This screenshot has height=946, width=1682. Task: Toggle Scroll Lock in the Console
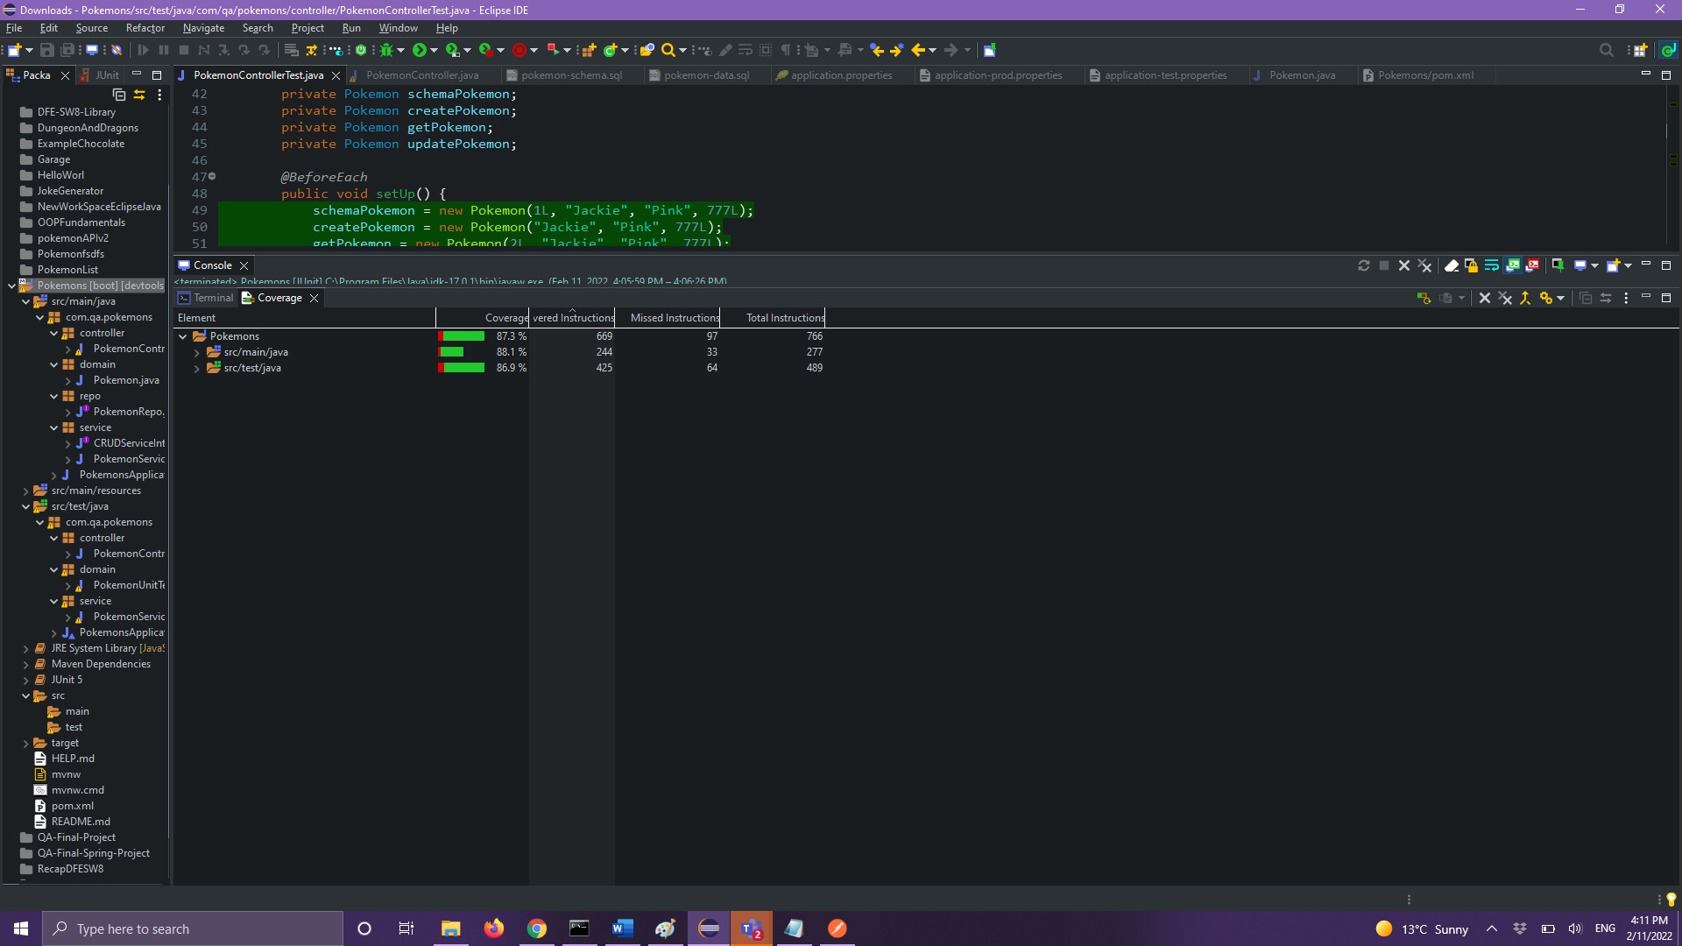[x=1472, y=265]
